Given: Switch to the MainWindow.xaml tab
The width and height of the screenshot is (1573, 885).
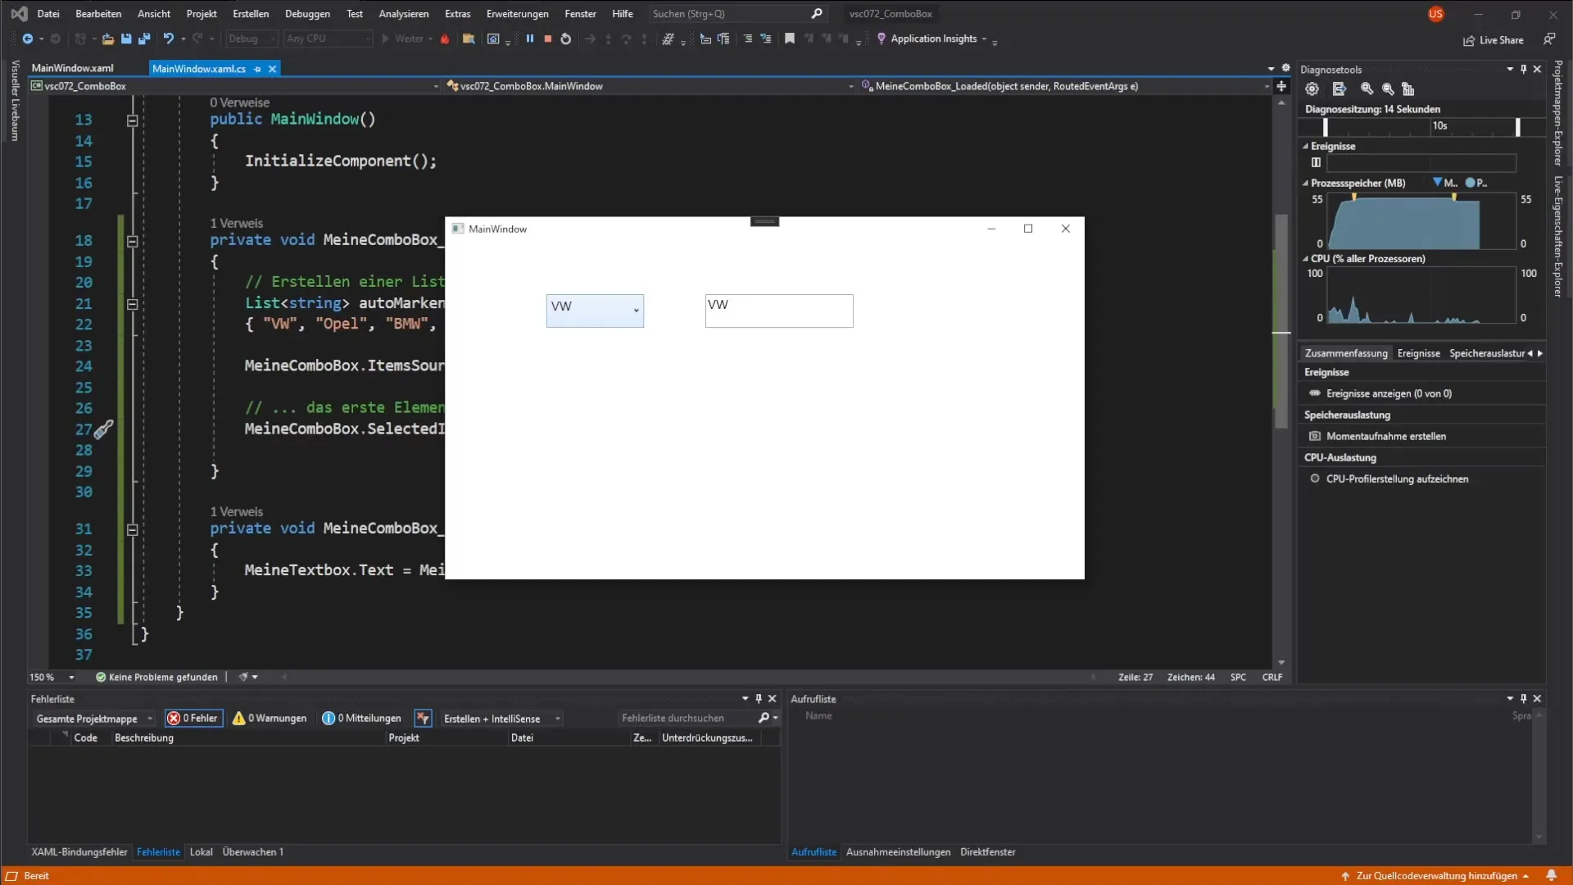Looking at the screenshot, I should [72, 68].
